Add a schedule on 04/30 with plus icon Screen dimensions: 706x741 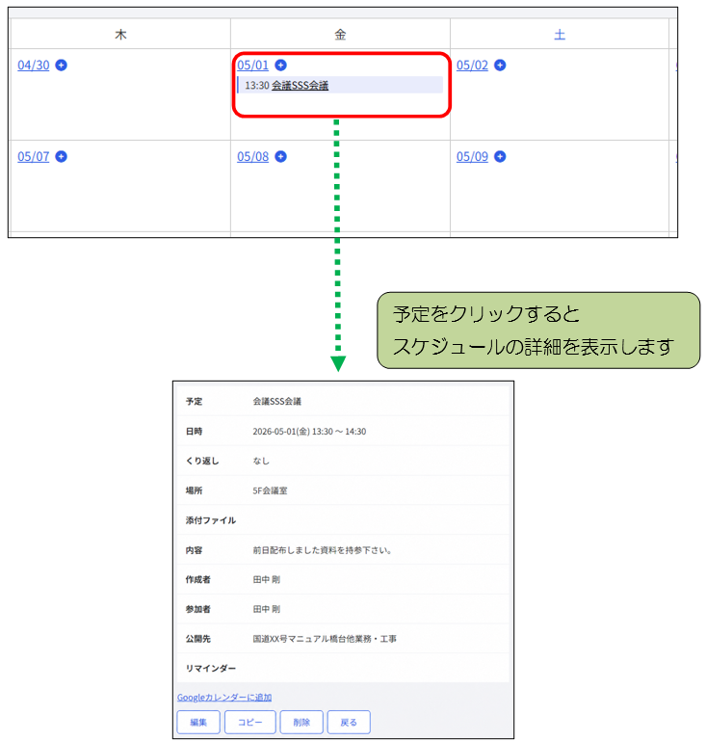[x=61, y=66]
